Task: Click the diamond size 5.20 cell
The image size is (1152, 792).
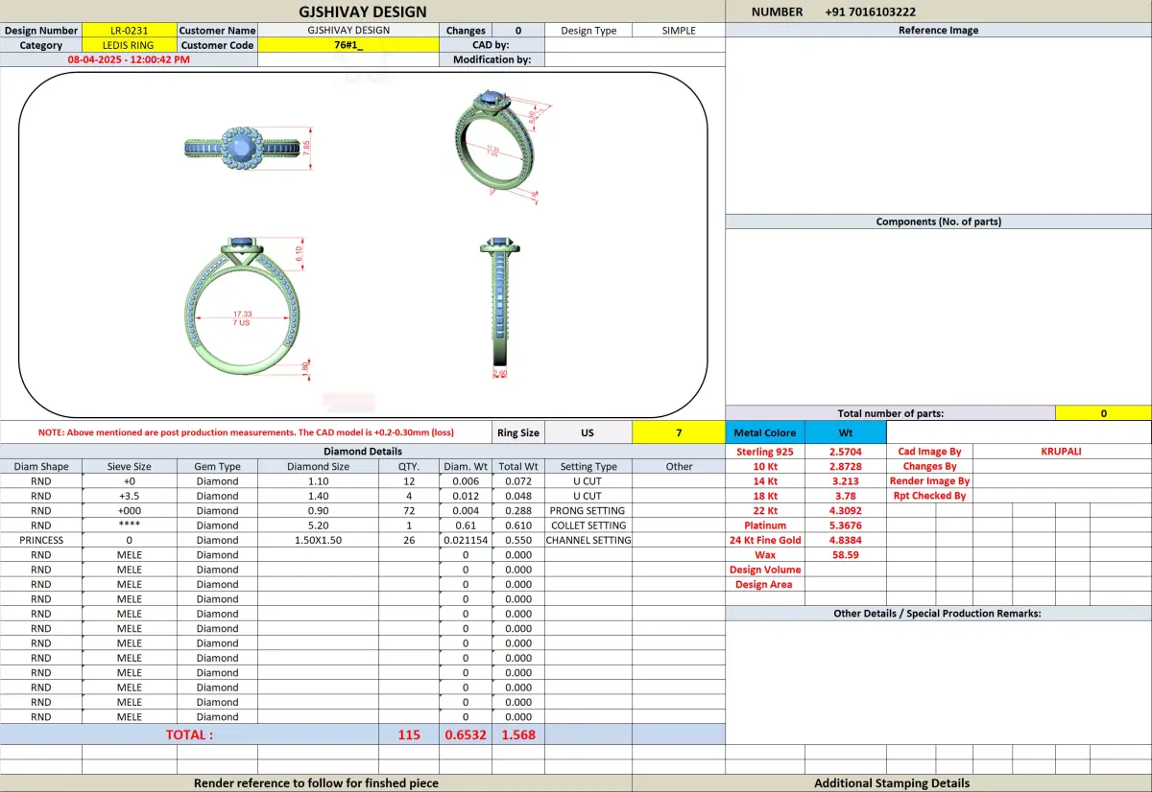Action: [x=319, y=525]
